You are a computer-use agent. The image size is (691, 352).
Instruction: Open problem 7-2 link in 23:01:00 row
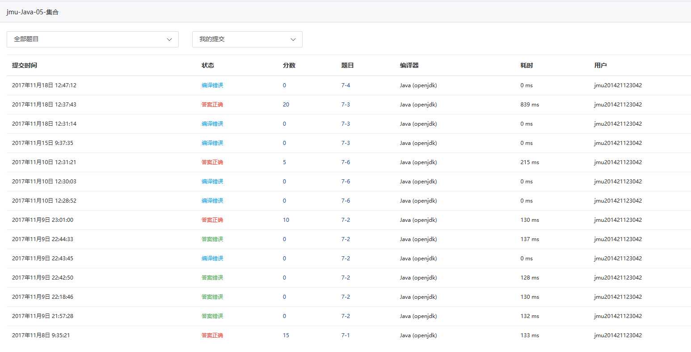coord(345,220)
